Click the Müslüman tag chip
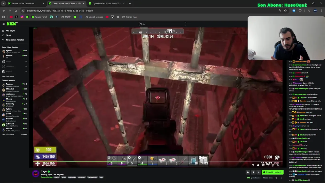Screen dimensions: 325x183 coord(82,177)
